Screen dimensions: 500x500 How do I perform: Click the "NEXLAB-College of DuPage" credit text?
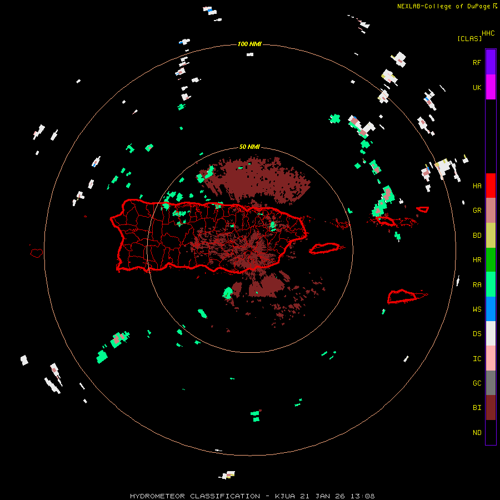(x=443, y=6)
